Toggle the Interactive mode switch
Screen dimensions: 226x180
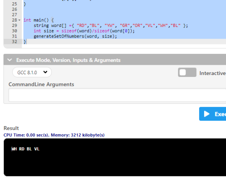point(187,72)
